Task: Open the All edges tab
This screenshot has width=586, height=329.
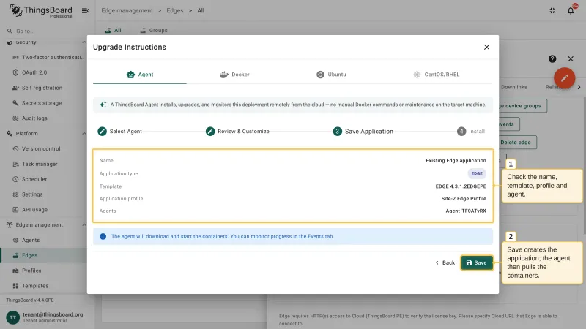Action: pyautogui.click(x=114, y=30)
